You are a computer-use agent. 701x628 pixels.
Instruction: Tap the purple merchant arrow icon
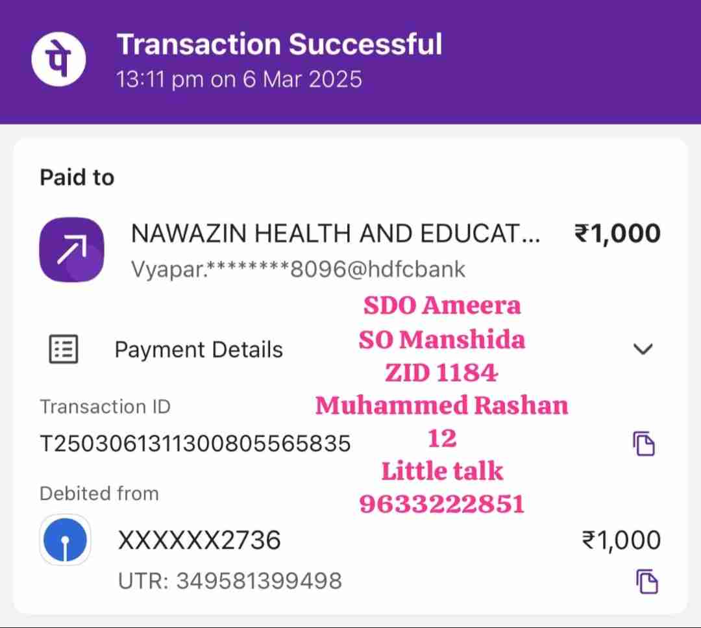pos(72,250)
